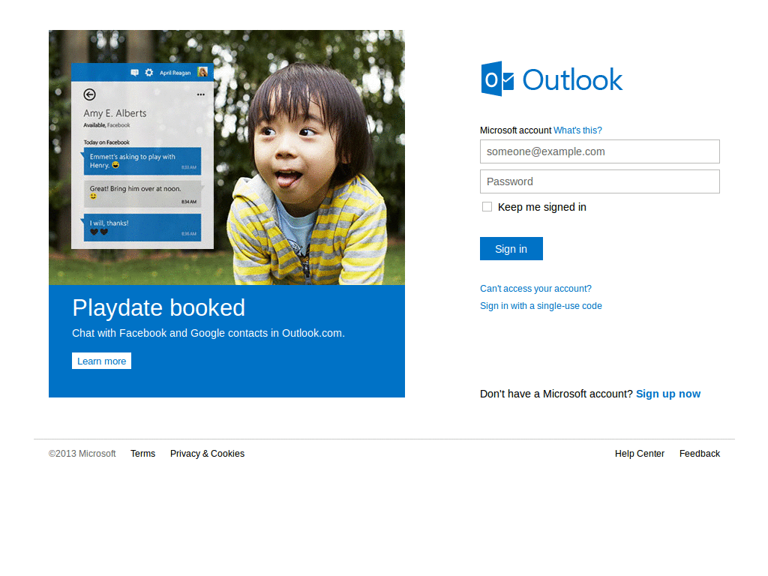Open Can't access your account? link
Screen dimensions: 768x576
pos(535,289)
